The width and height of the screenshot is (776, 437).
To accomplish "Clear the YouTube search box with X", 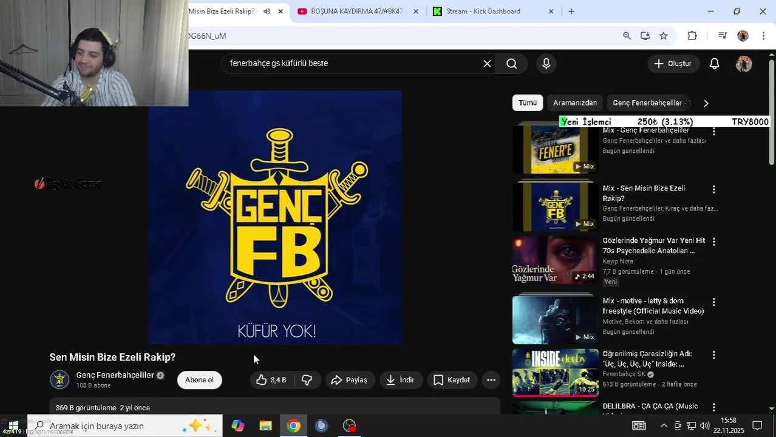I will click(x=487, y=64).
